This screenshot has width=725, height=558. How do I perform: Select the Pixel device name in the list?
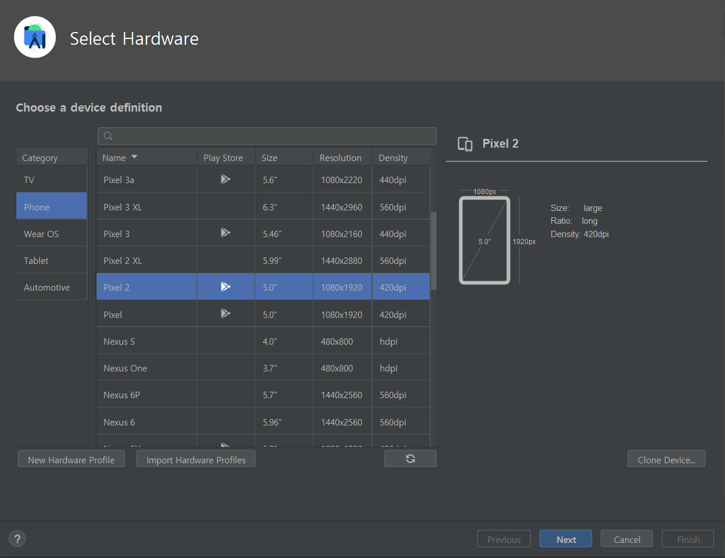(x=113, y=314)
